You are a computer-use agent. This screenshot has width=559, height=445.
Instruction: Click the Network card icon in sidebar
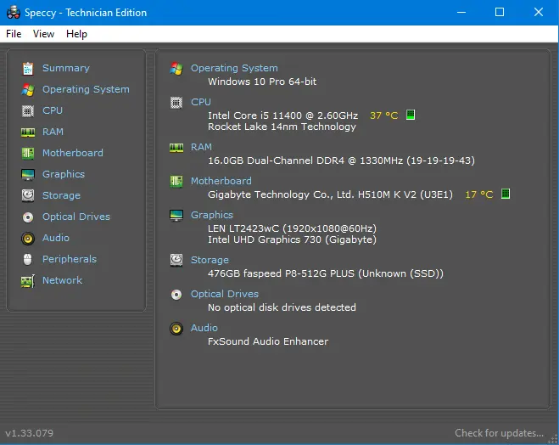coord(28,281)
